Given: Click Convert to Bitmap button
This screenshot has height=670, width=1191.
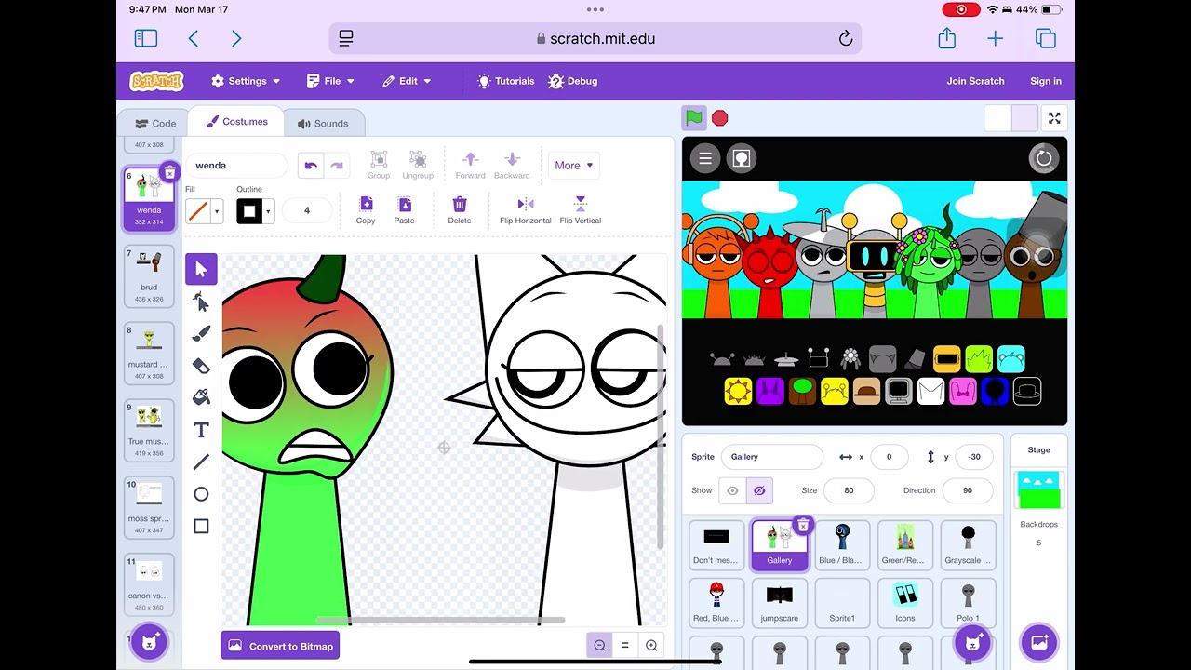Looking at the screenshot, I should pos(280,646).
